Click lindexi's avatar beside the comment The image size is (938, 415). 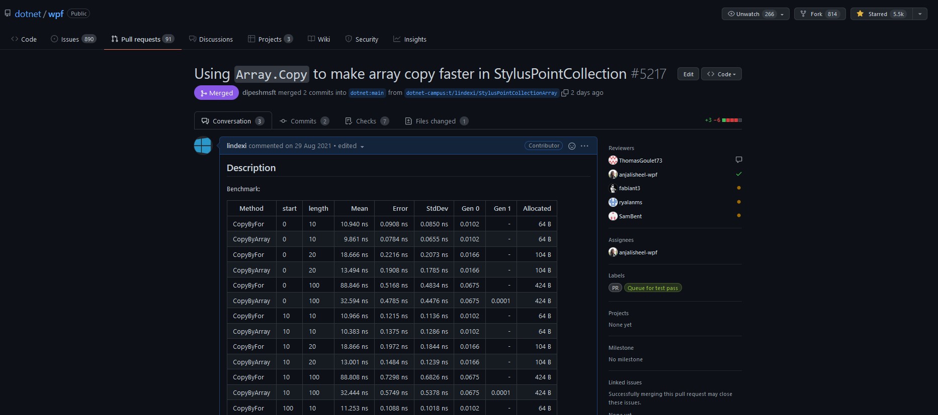(x=203, y=146)
